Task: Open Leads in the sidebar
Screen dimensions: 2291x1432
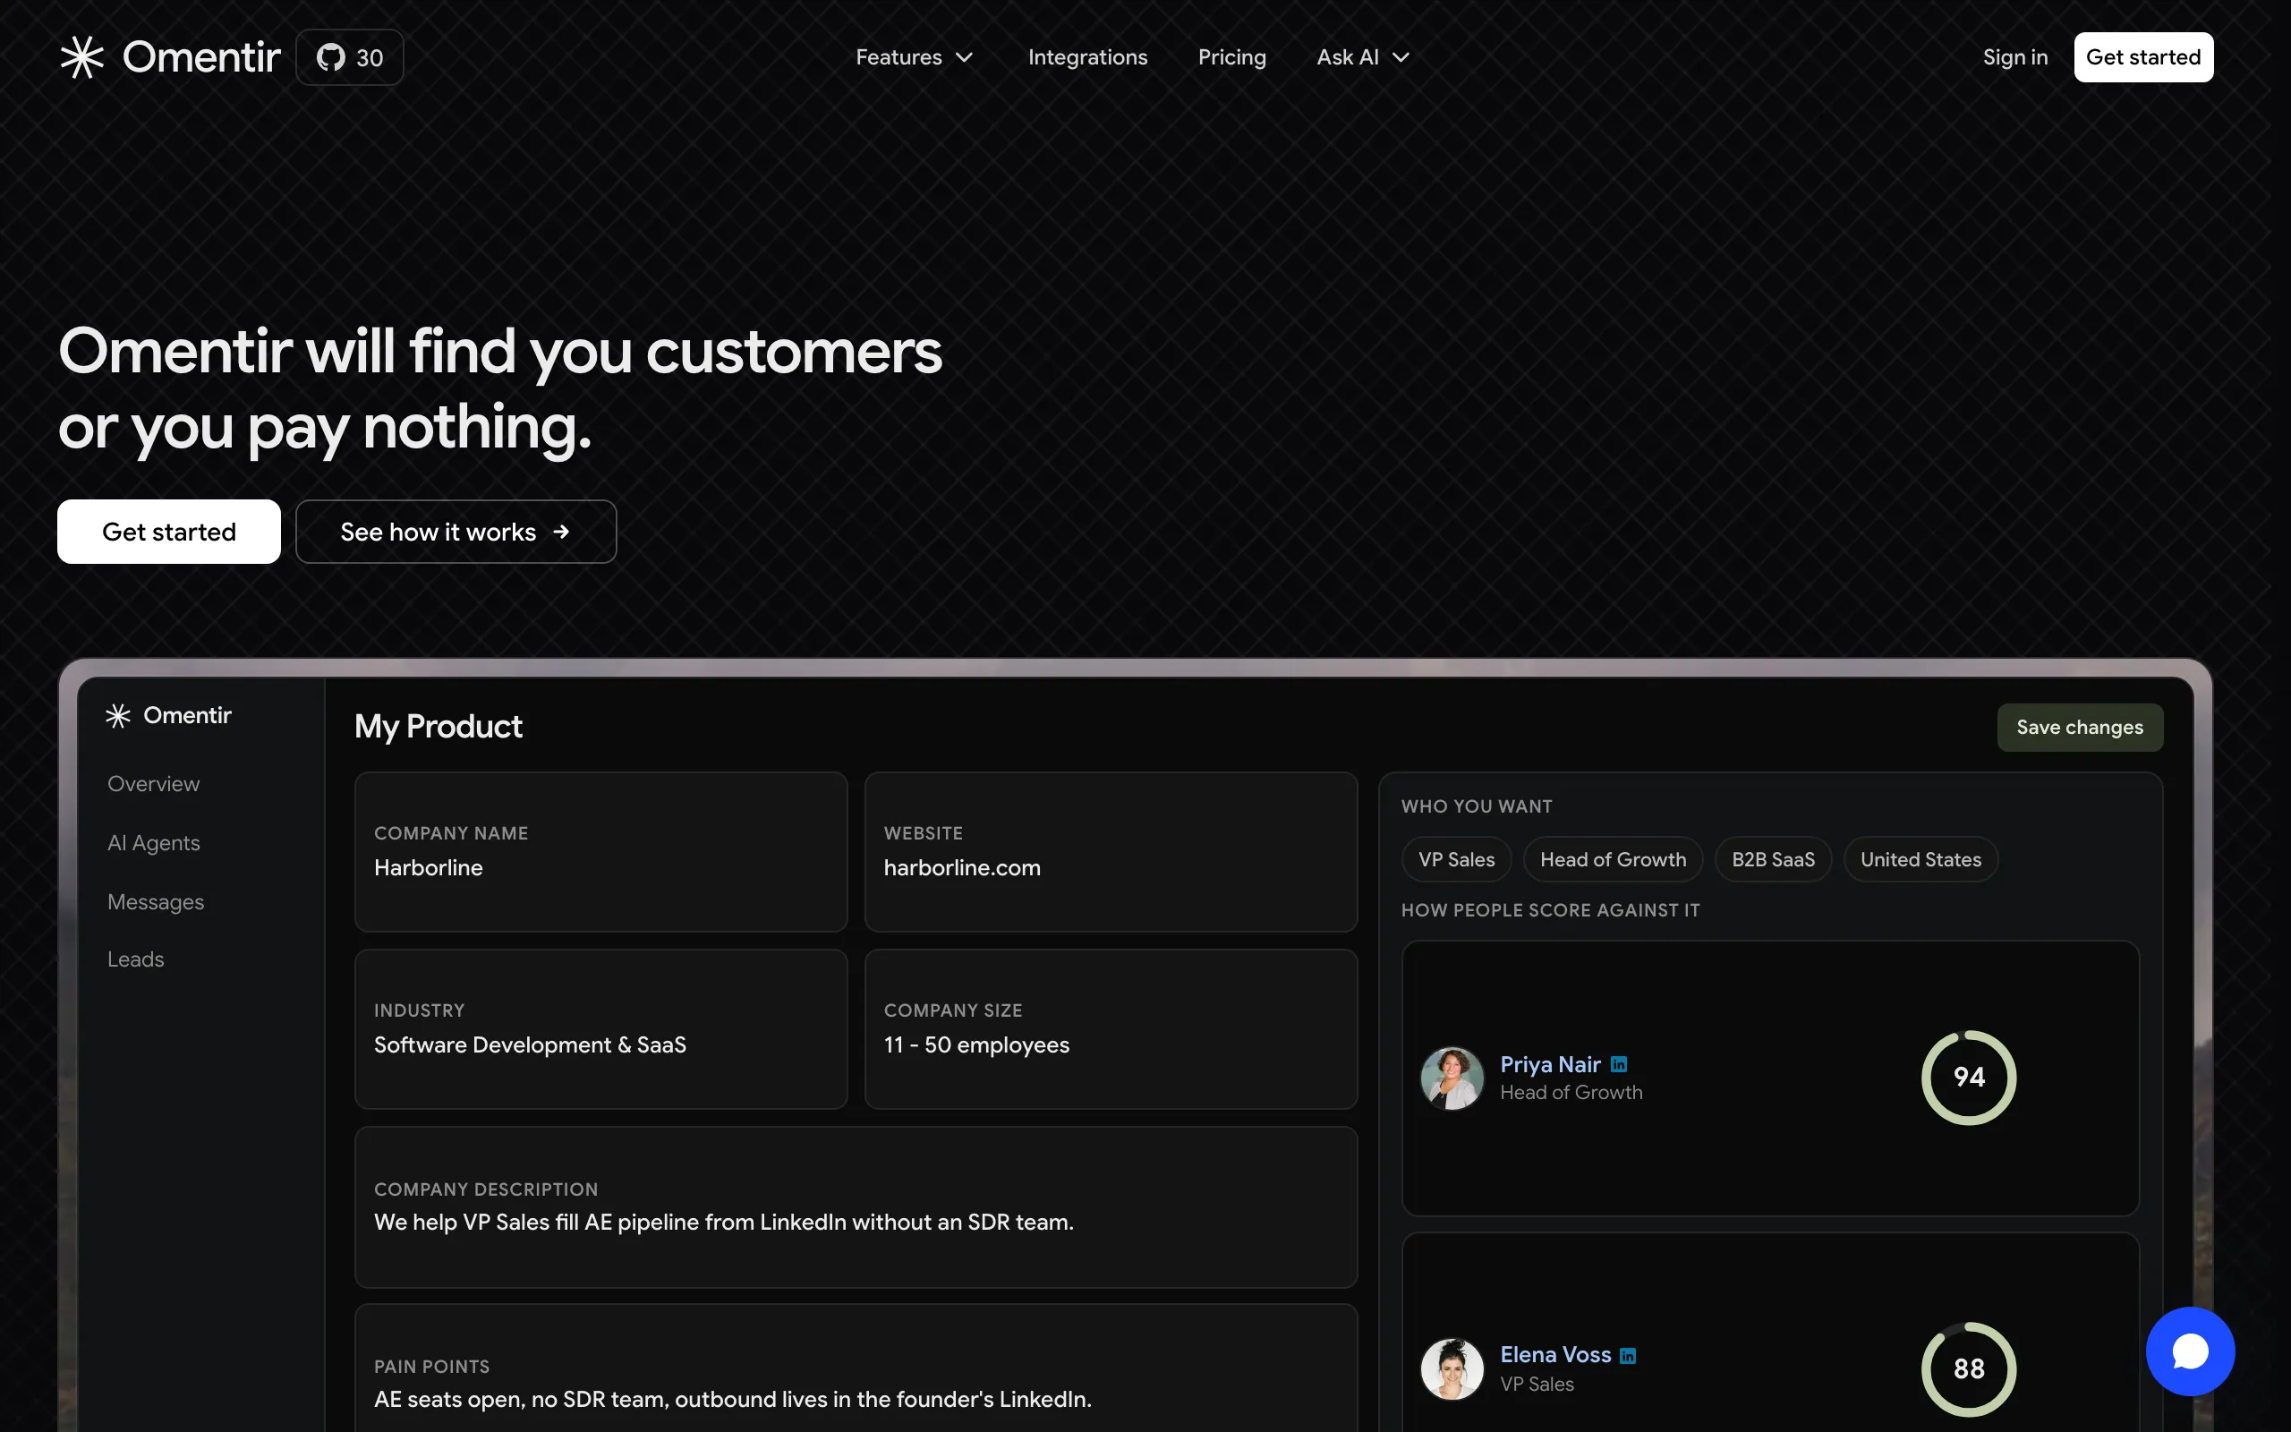Action: [x=135, y=959]
